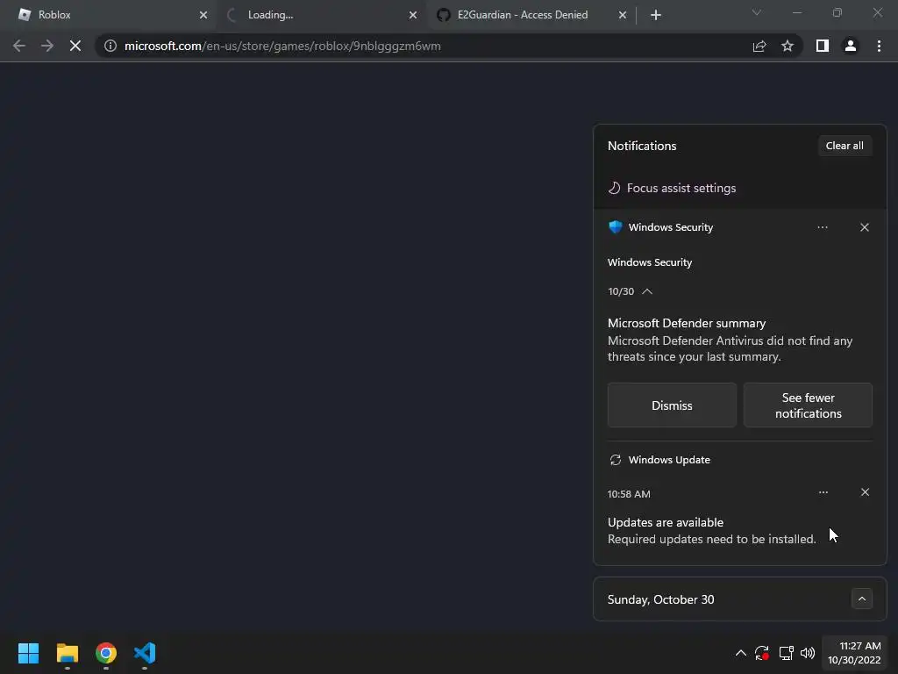Viewport: 898px width, 674px height.
Task: Open Google Chrome from the taskbar
Action: 106,653
